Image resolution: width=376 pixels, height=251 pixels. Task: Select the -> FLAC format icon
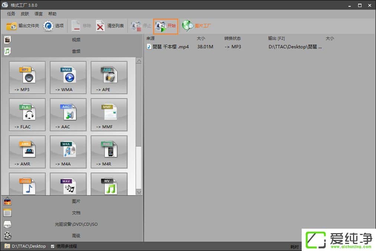coord(27,115)
